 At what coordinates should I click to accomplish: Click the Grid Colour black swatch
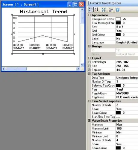point(118,34)
